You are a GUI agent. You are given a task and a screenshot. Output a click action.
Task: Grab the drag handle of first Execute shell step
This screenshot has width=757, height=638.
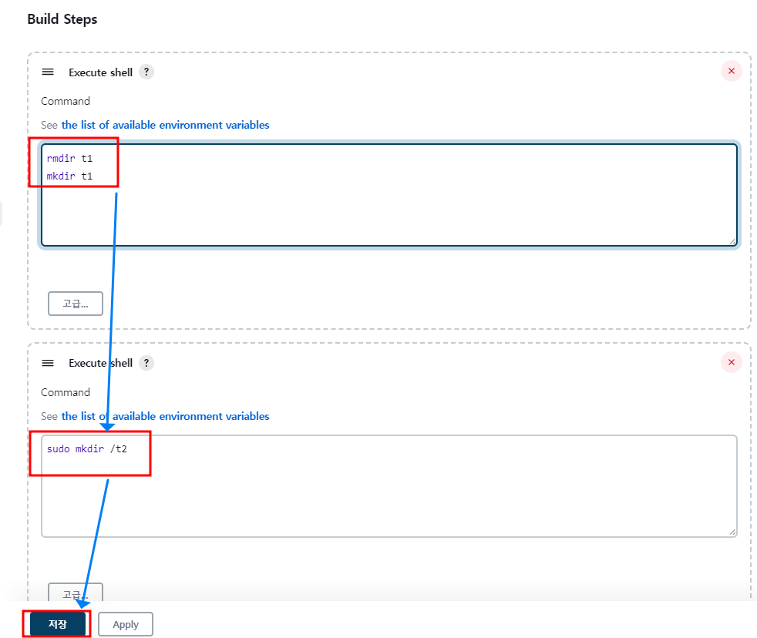pos(48,72)
